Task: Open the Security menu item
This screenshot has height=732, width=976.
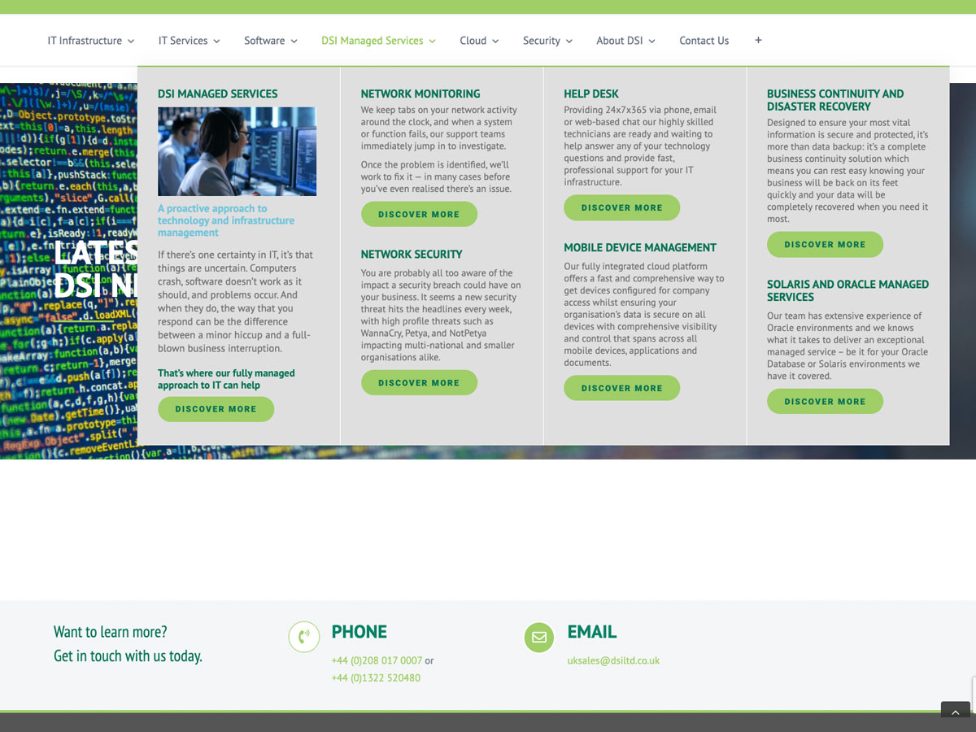Action: point(542,41)
